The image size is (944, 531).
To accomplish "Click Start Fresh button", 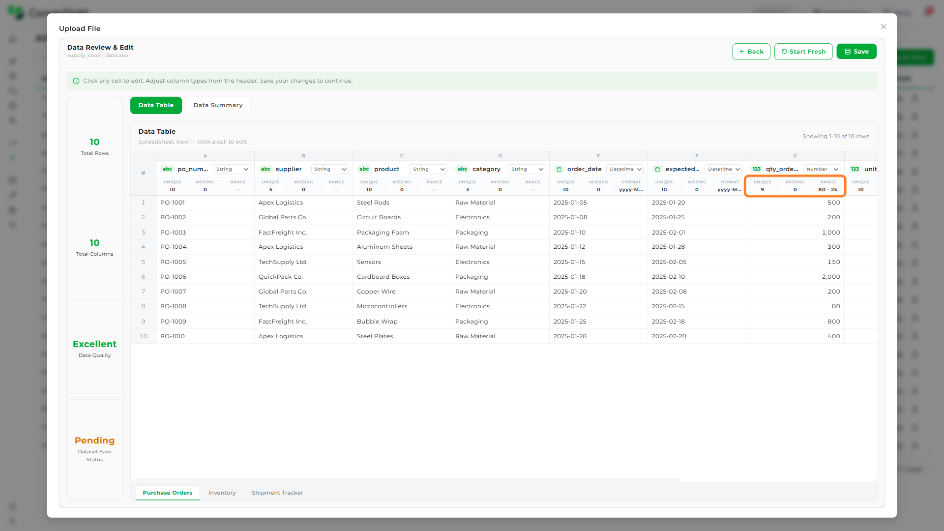I will 803,52.
